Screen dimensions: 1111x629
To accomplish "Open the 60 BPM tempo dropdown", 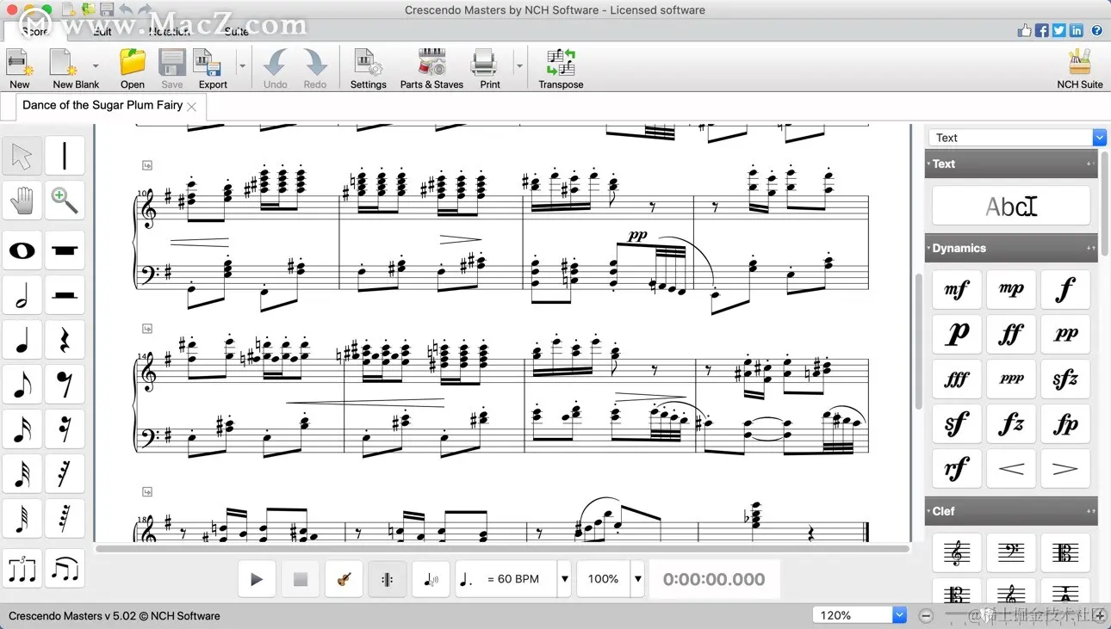I will [564, 579].
